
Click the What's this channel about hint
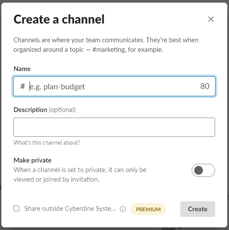47,142
